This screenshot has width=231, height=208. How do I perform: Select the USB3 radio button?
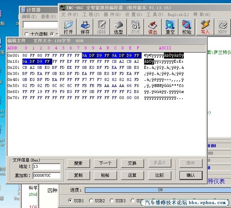pyautogui.click(x=112, y=201)
